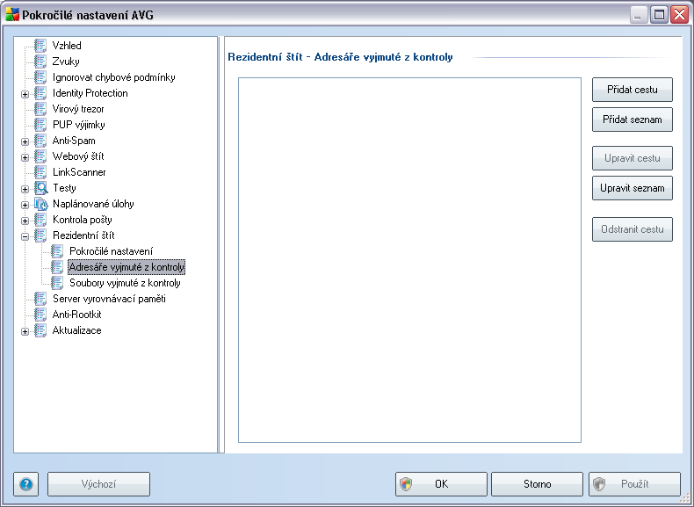Viewport: 694px width, 507px height.
Task: Collapse the Rezidentní štít node
Action: click(x=25, y=236)
